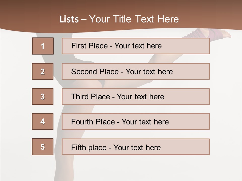The image size is (242, 181).
Task: Select the number 1 box
Action: tap(43, 46)
